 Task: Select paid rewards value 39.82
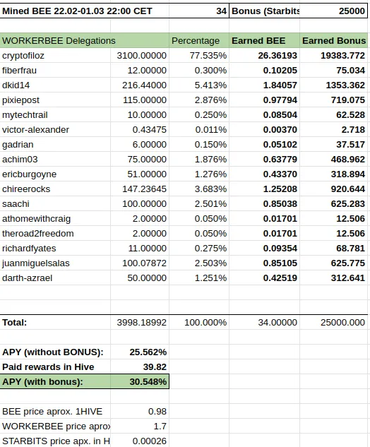tap(140, 366)
